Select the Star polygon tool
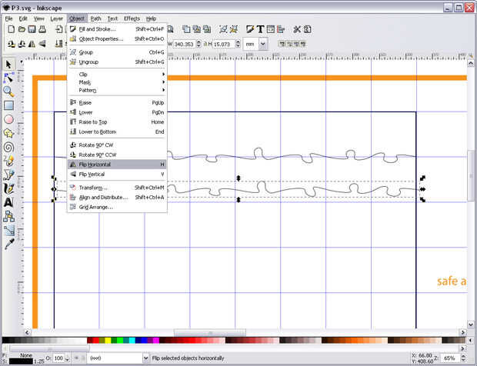 point(8,133)
